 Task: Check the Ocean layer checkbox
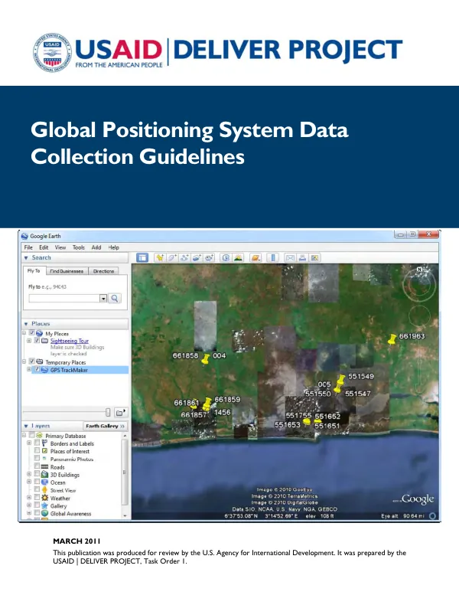tap(37, 482)
